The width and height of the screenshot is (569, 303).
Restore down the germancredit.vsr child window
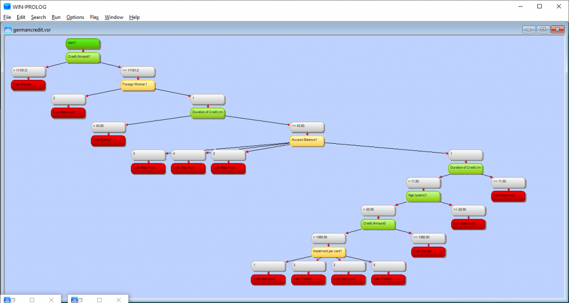click(x=542, y=29)
